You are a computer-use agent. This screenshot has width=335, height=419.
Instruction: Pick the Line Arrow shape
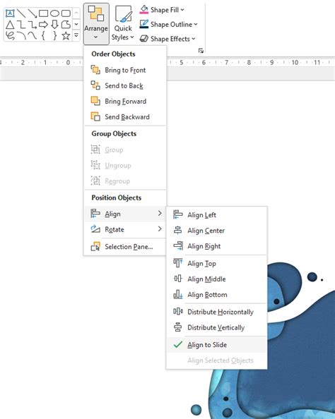click(x=33, y=13)
